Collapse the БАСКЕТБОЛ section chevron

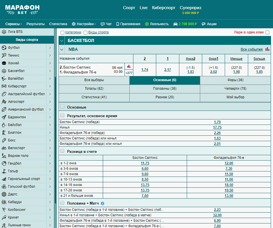tap(62, 41)
